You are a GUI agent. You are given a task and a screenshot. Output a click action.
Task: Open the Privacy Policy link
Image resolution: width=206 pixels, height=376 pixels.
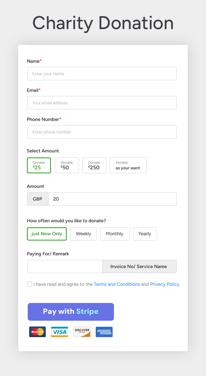point(165,284)
